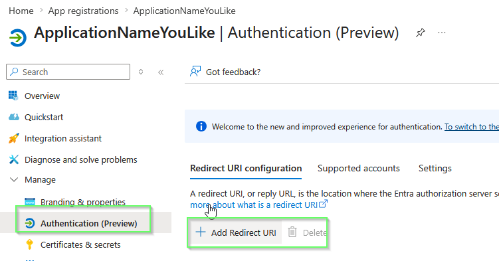Open Overview in the sidebar
The width and height of the screenshot is (499, 261).
(x=42, y=96)
